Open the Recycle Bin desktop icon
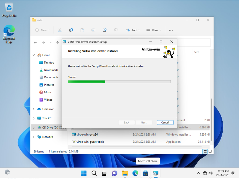The width and height of the screenshot is (239, 179). click(x=9, y=10)
